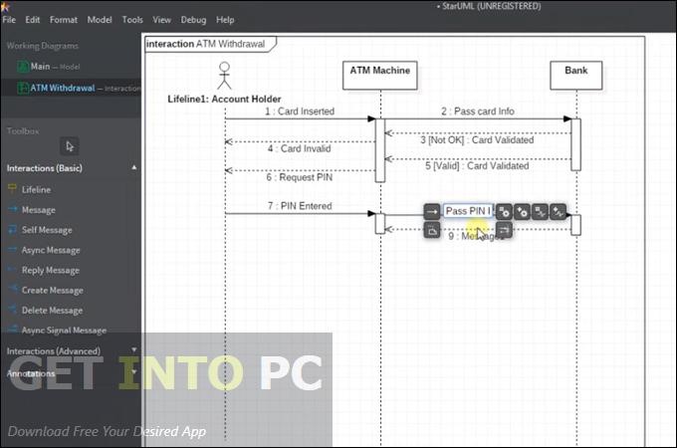The width and height of the screenshot is (677, 448).
Task: Open the Help menu
Action: (225, 20)
